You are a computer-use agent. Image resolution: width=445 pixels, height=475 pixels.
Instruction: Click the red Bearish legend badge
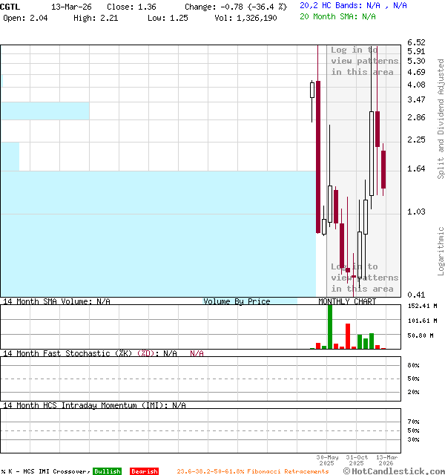(144, 471)
